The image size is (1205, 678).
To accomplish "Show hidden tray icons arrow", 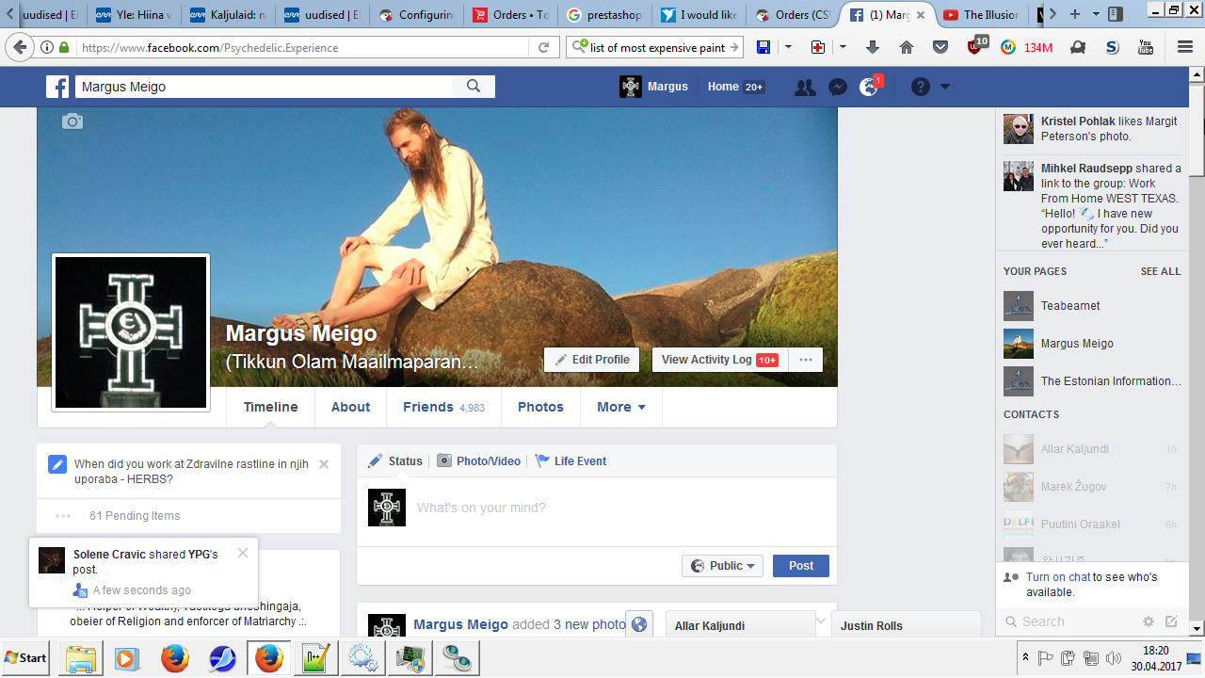I will tap(1024, 657).
